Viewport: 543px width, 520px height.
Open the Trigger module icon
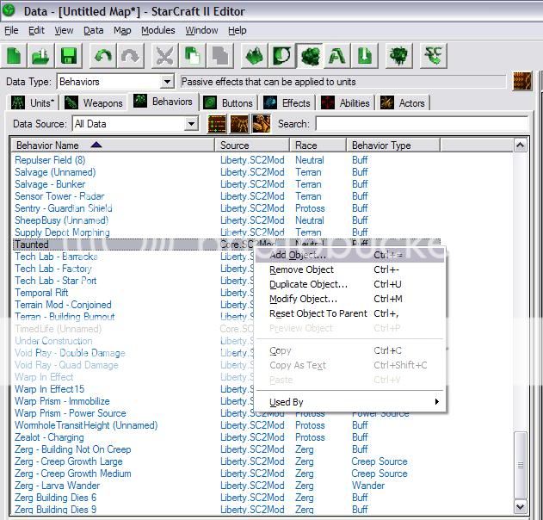pos(282,55)
